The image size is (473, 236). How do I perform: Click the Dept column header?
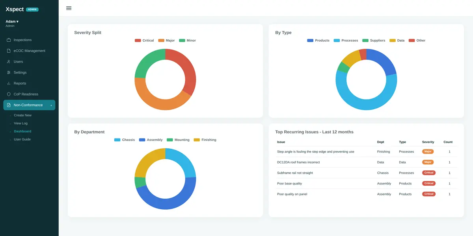pyautogui.click(x=380, y=142)
